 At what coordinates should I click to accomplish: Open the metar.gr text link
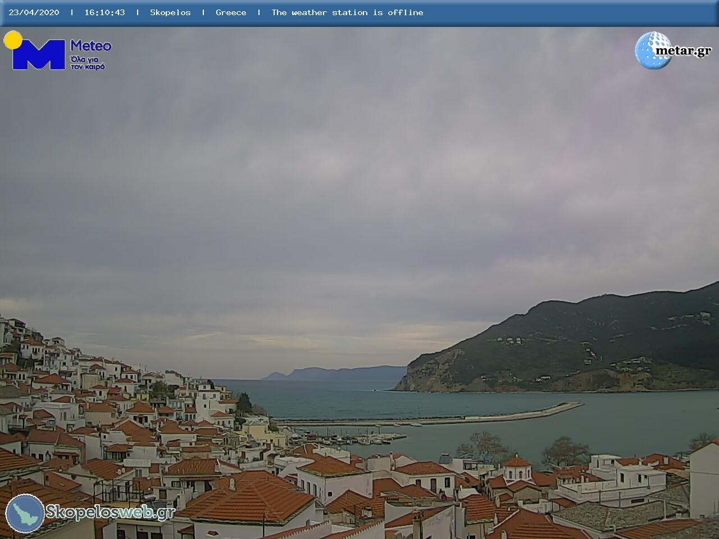point(683,51)
